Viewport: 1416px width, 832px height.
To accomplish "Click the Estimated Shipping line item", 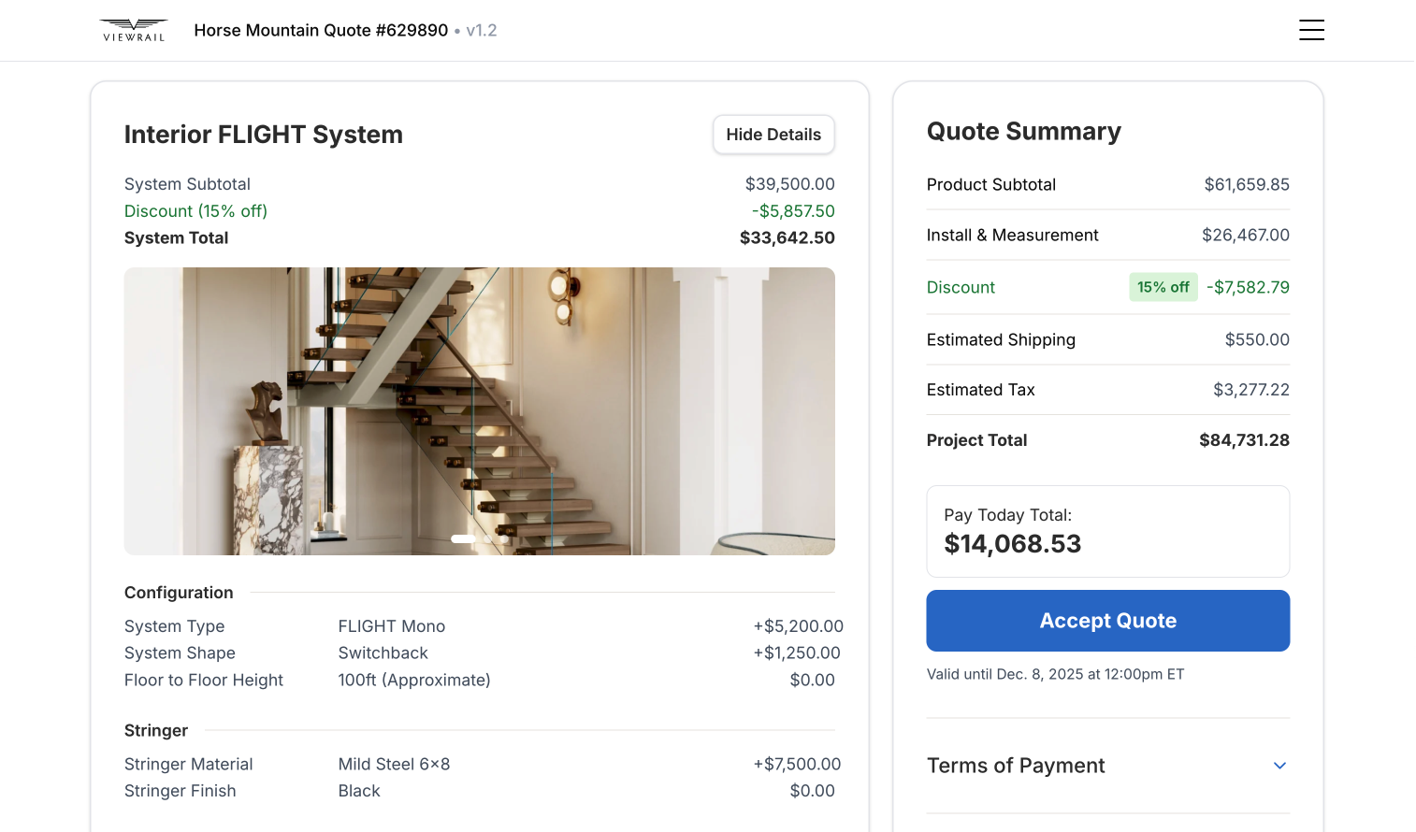I will click(1107, 339).
